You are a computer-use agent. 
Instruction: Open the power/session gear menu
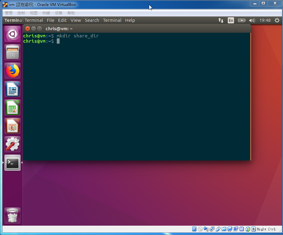tap(277, 20)
